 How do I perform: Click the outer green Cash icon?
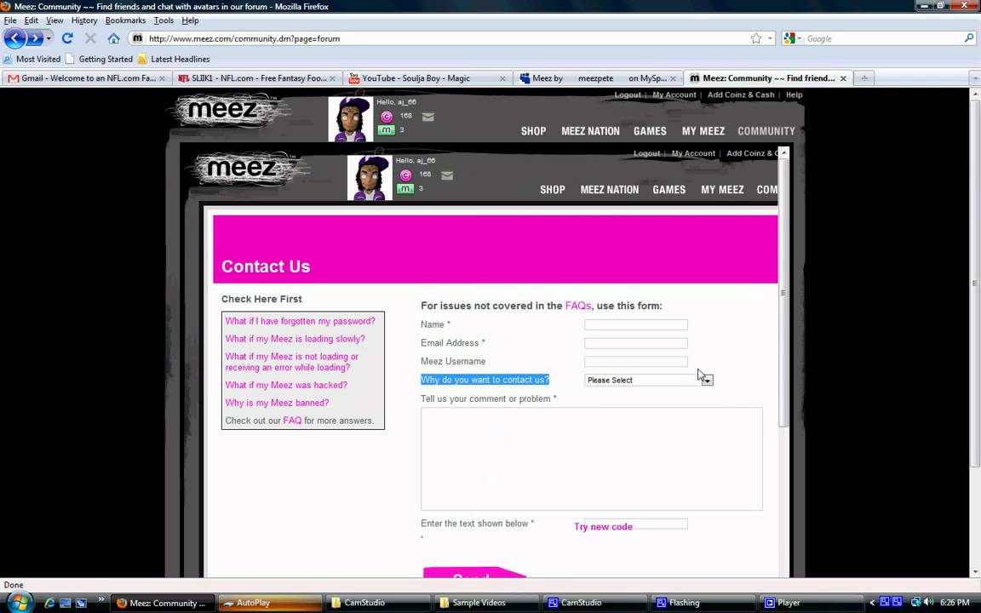(386, 130)
